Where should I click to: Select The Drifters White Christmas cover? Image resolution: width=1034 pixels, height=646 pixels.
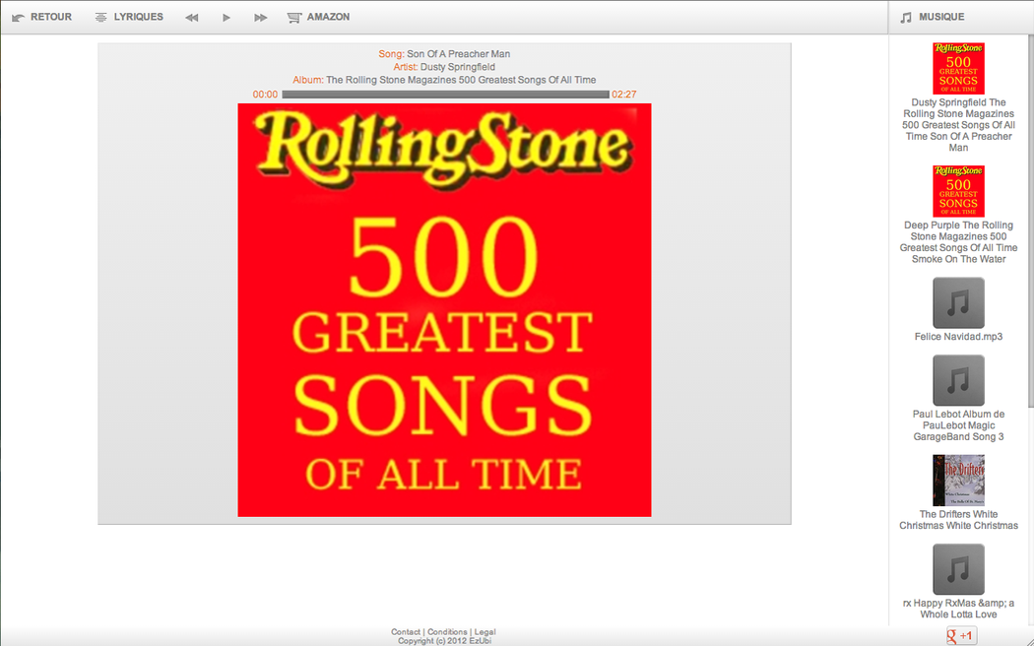point(958,481)
